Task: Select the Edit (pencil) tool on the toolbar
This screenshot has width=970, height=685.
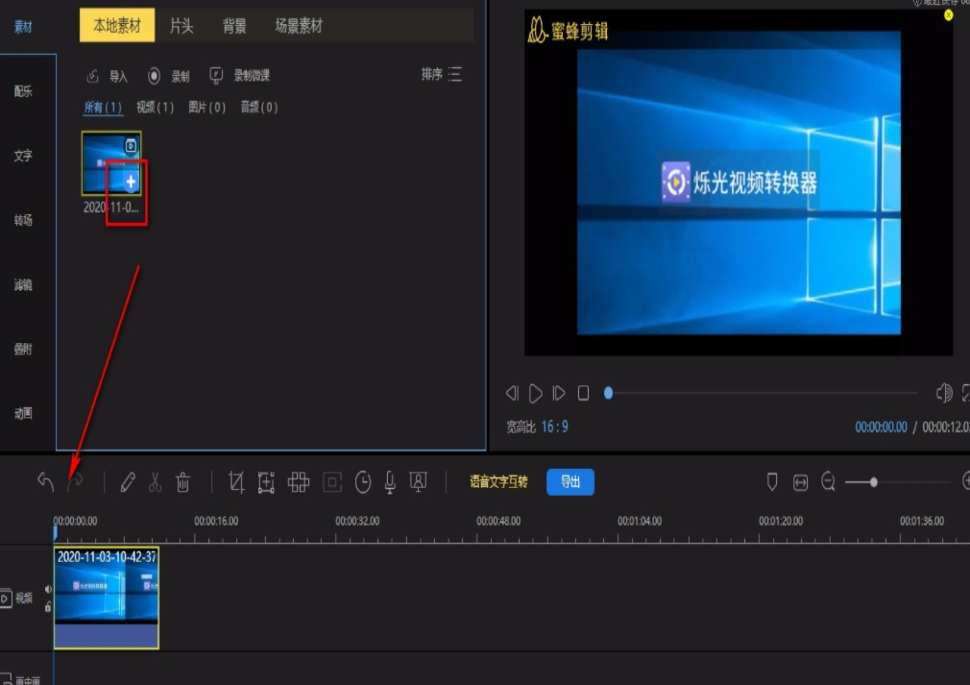Action: pyautogui.click(x=128, y=482)
